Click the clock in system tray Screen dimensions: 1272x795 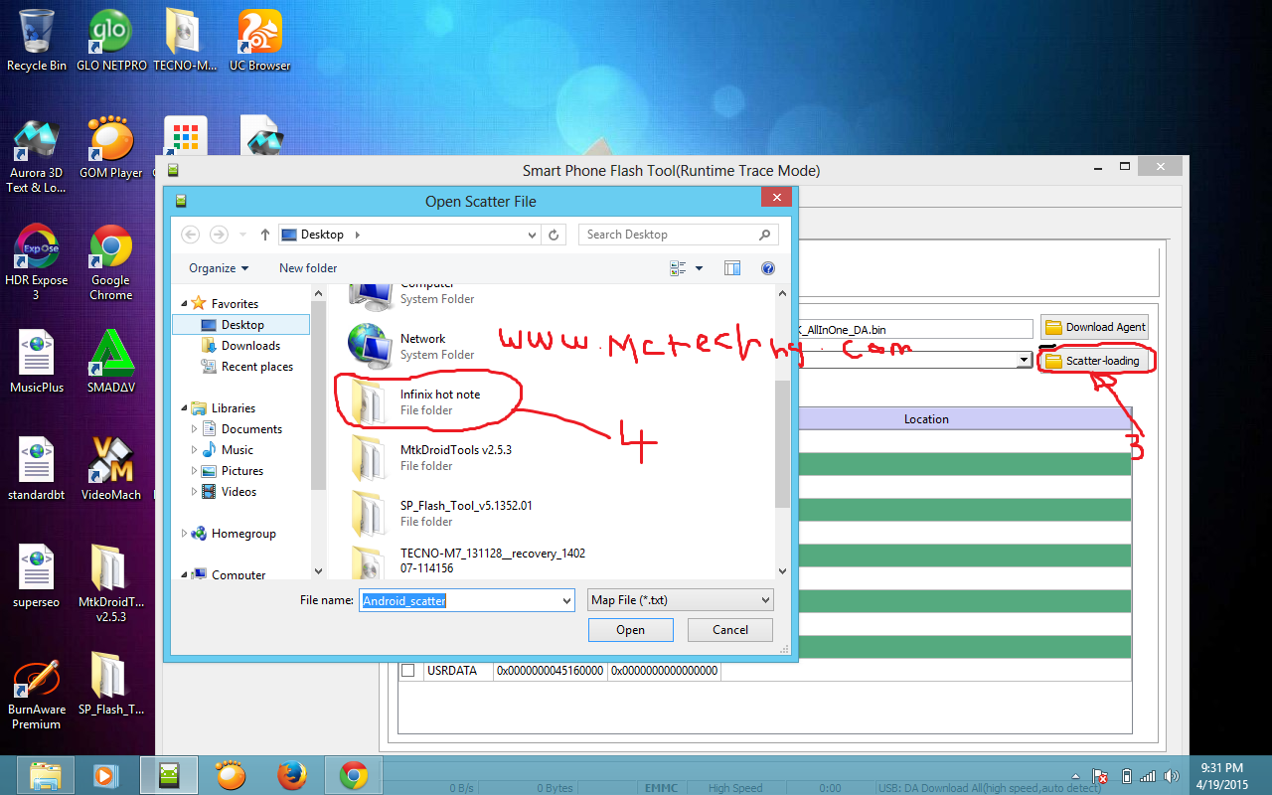[x=1221, y=775]
